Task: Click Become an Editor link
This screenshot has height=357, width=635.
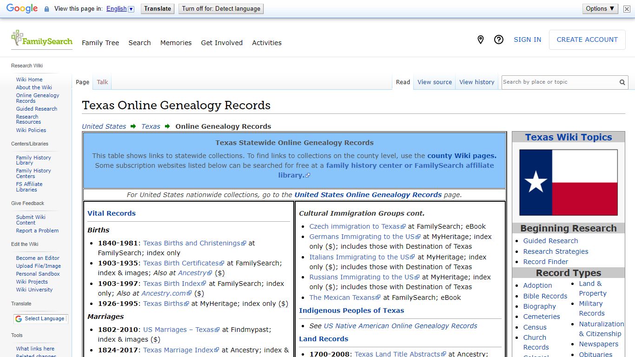Action: point(38,258)
